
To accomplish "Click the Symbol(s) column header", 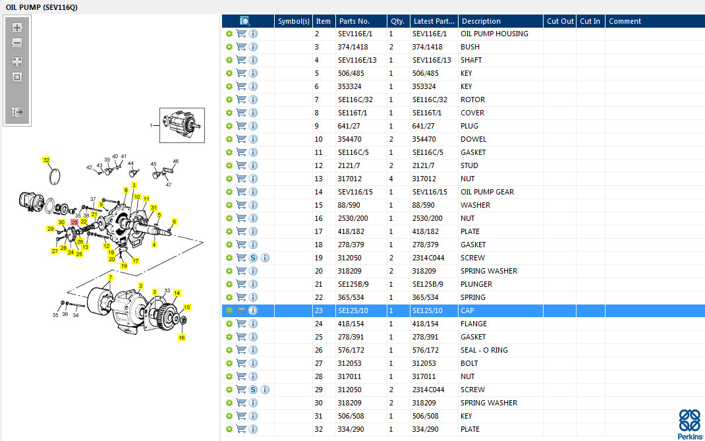I will click(x=294, y=21).
